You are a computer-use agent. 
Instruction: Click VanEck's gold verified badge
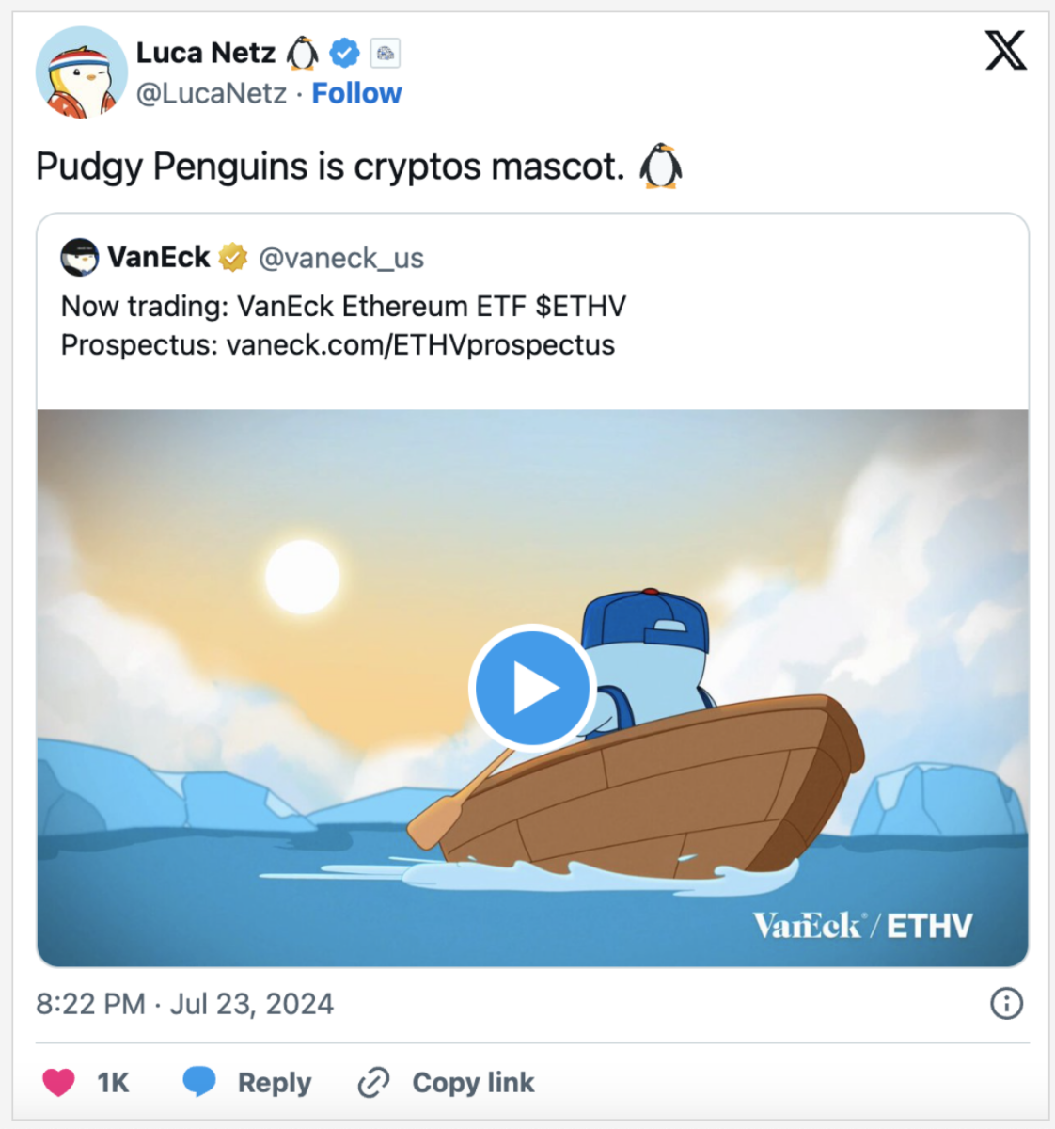[233, 257]
